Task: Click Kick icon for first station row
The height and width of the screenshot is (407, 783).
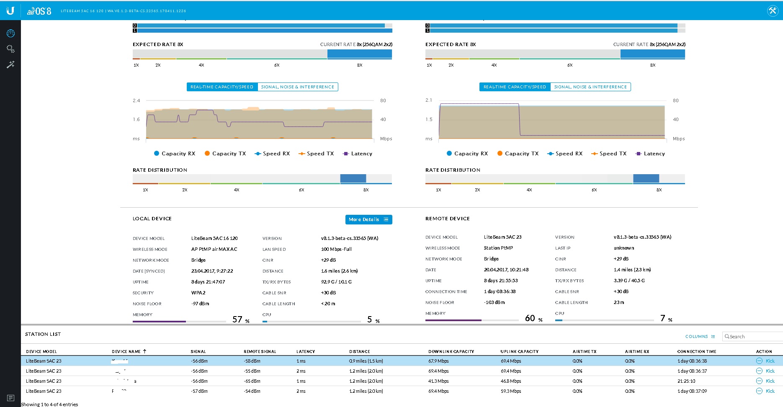Action: 759,361
